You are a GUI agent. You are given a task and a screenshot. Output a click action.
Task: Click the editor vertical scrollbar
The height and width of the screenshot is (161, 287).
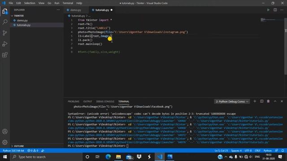pyautogui.click(x=286, y=46)
